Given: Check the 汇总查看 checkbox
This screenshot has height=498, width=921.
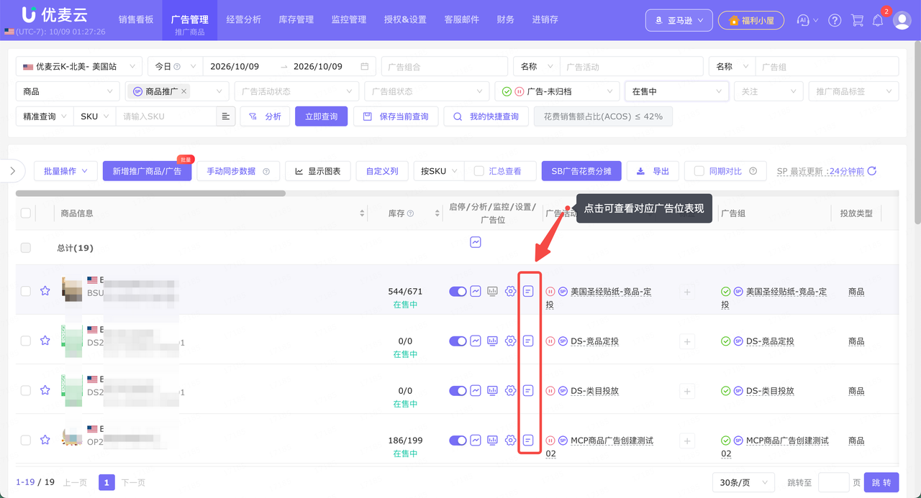Looking at the screenshot, I should pyautogui.click(x=478, y=171).
